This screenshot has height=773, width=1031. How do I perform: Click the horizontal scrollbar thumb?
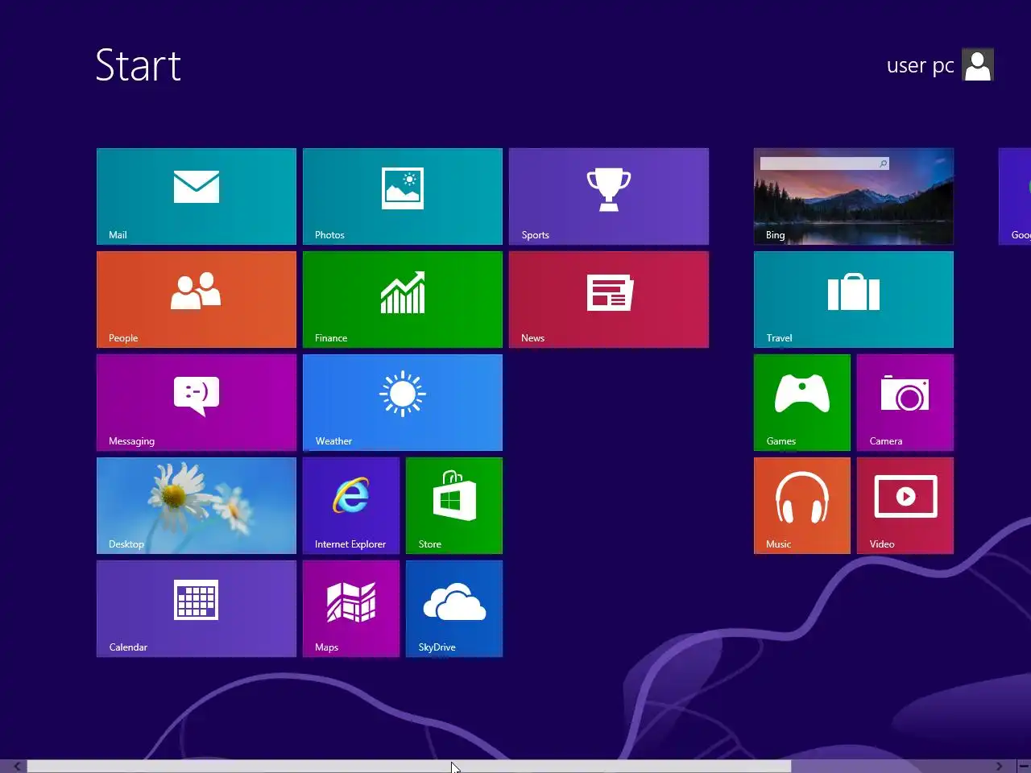click(409, 767)
